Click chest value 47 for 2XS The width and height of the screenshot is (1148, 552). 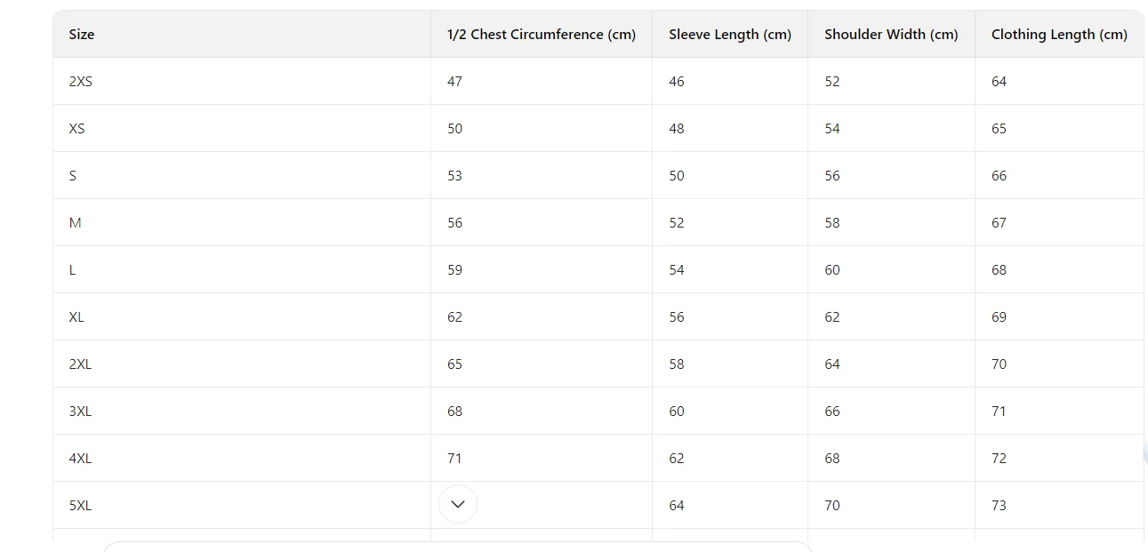tap(454, 82)
